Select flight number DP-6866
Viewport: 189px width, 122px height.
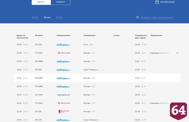point(39,61)
